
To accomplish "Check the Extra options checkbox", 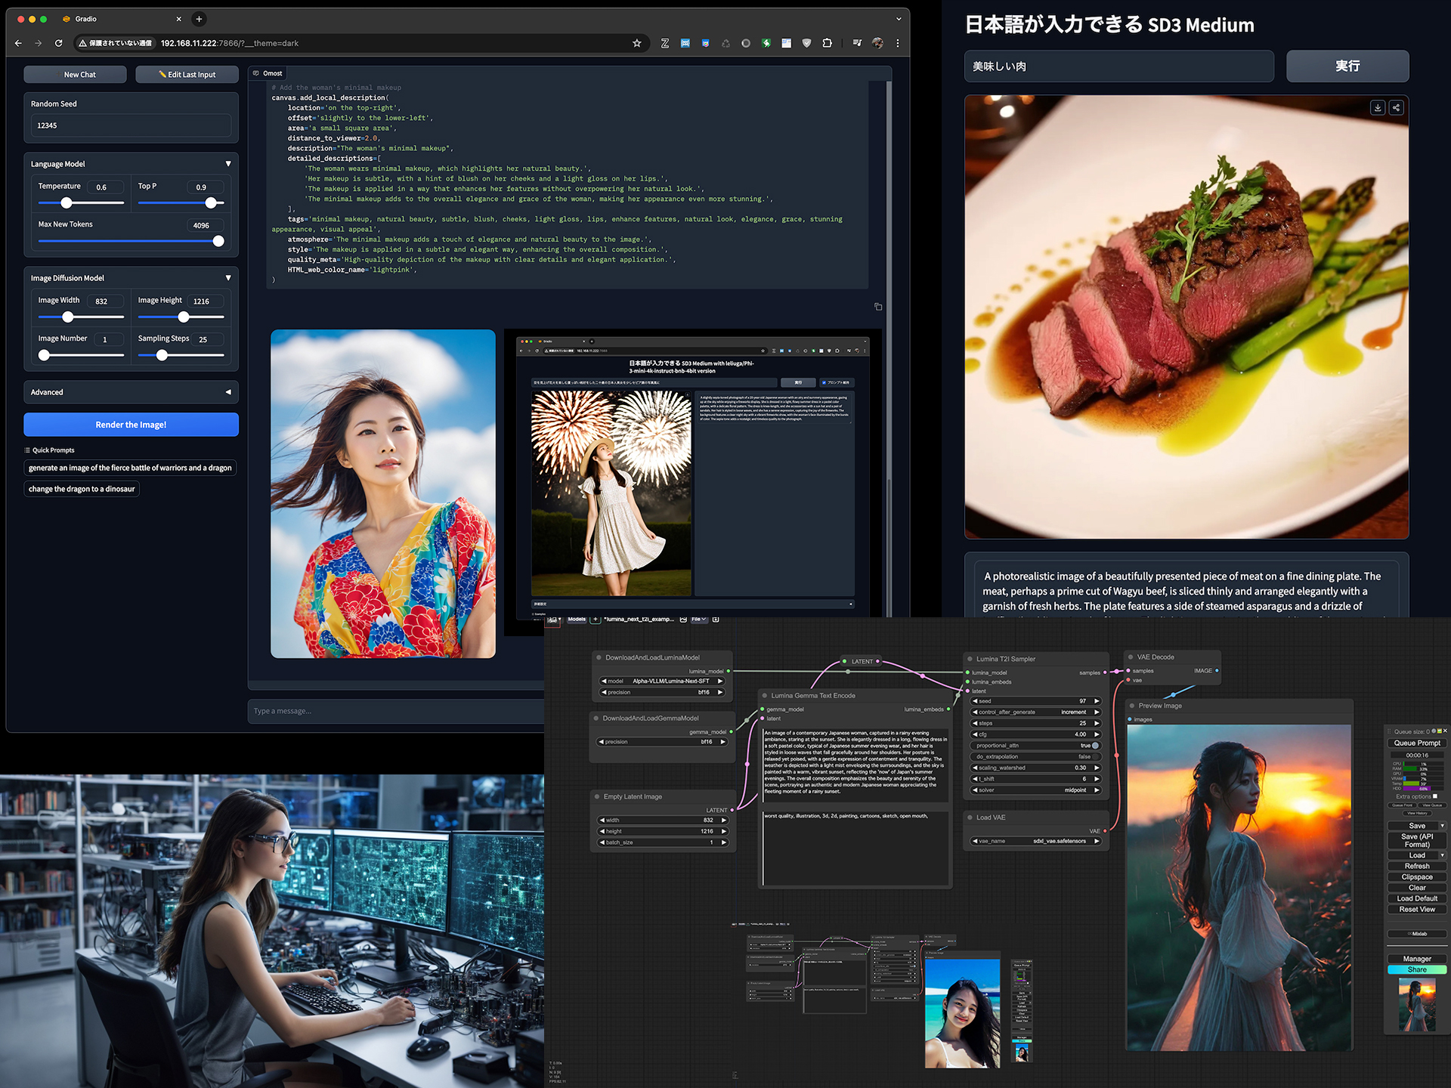I will point(1435,796).
